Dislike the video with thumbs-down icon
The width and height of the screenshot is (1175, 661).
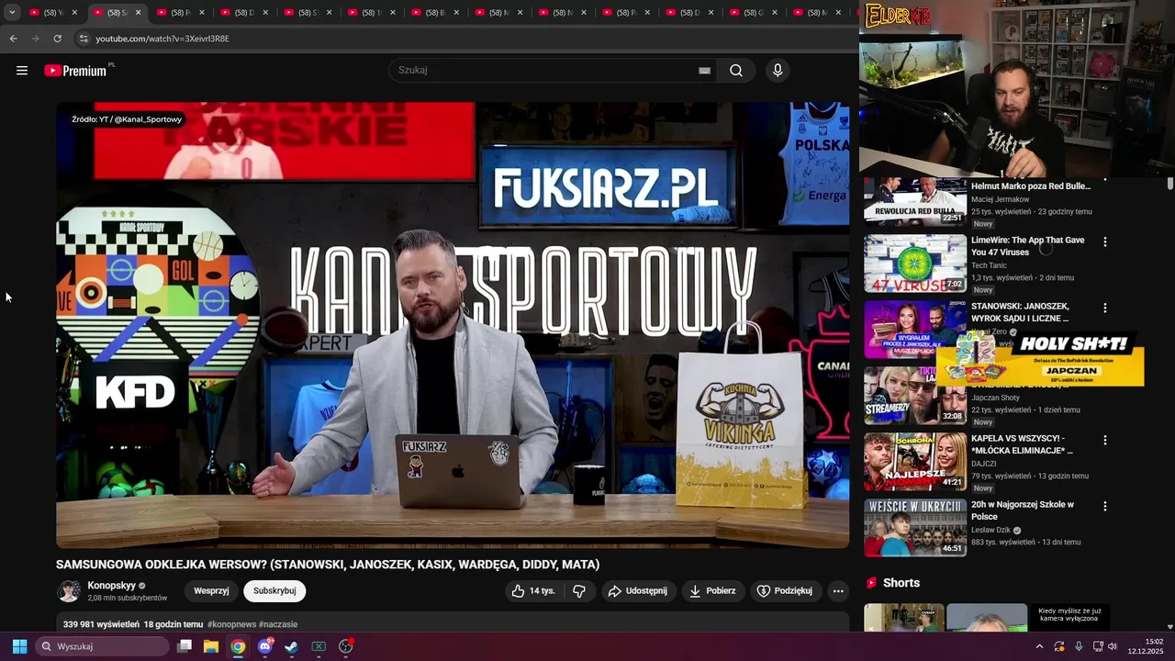[x=579, y=591]
